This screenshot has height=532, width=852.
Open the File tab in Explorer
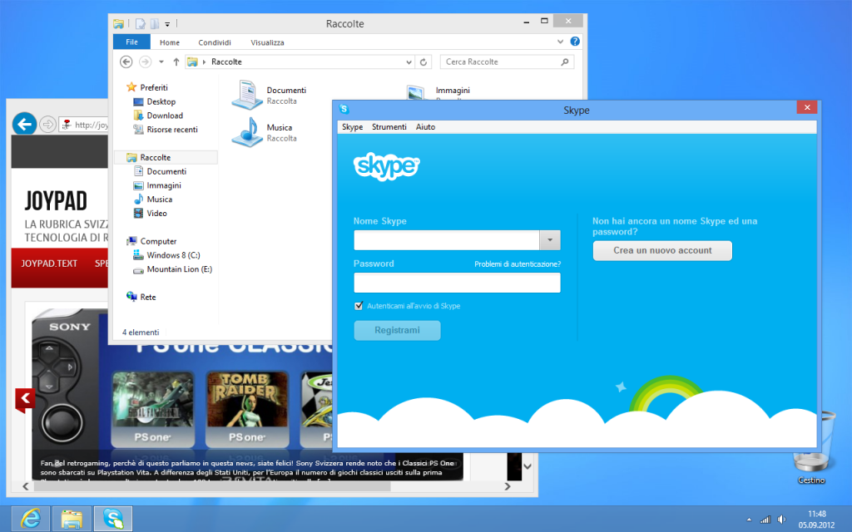click(131, 42)
